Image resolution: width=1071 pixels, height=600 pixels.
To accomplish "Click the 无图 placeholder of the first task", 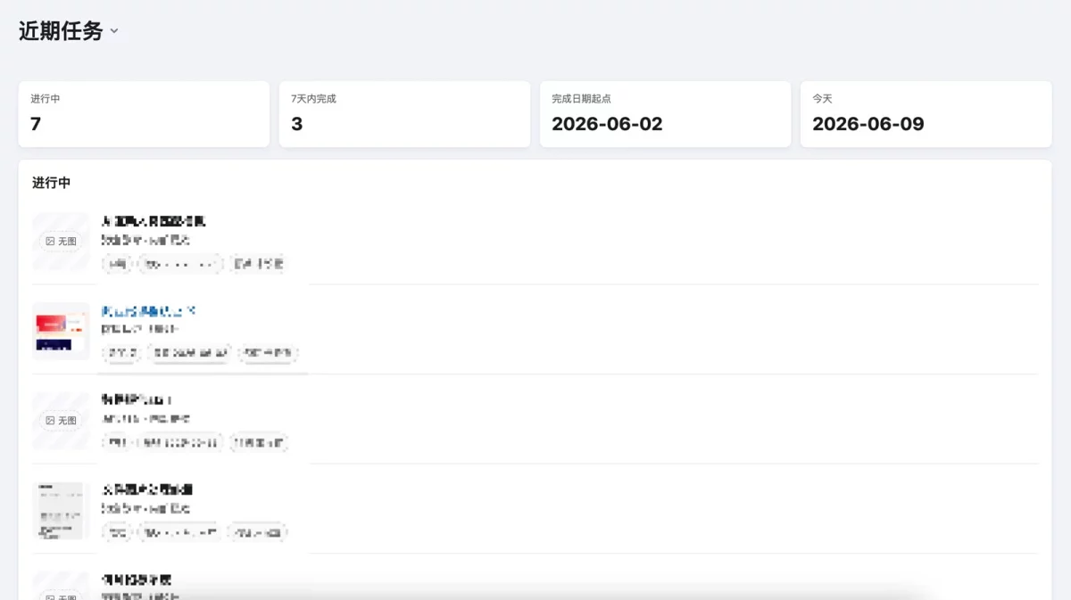I will pos(62,241).
